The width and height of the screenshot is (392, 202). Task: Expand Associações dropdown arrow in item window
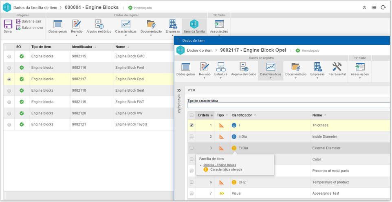pos(360,78)
